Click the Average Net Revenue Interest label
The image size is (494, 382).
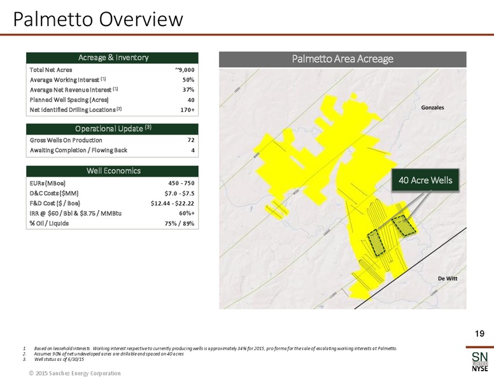tap(74, 90)
